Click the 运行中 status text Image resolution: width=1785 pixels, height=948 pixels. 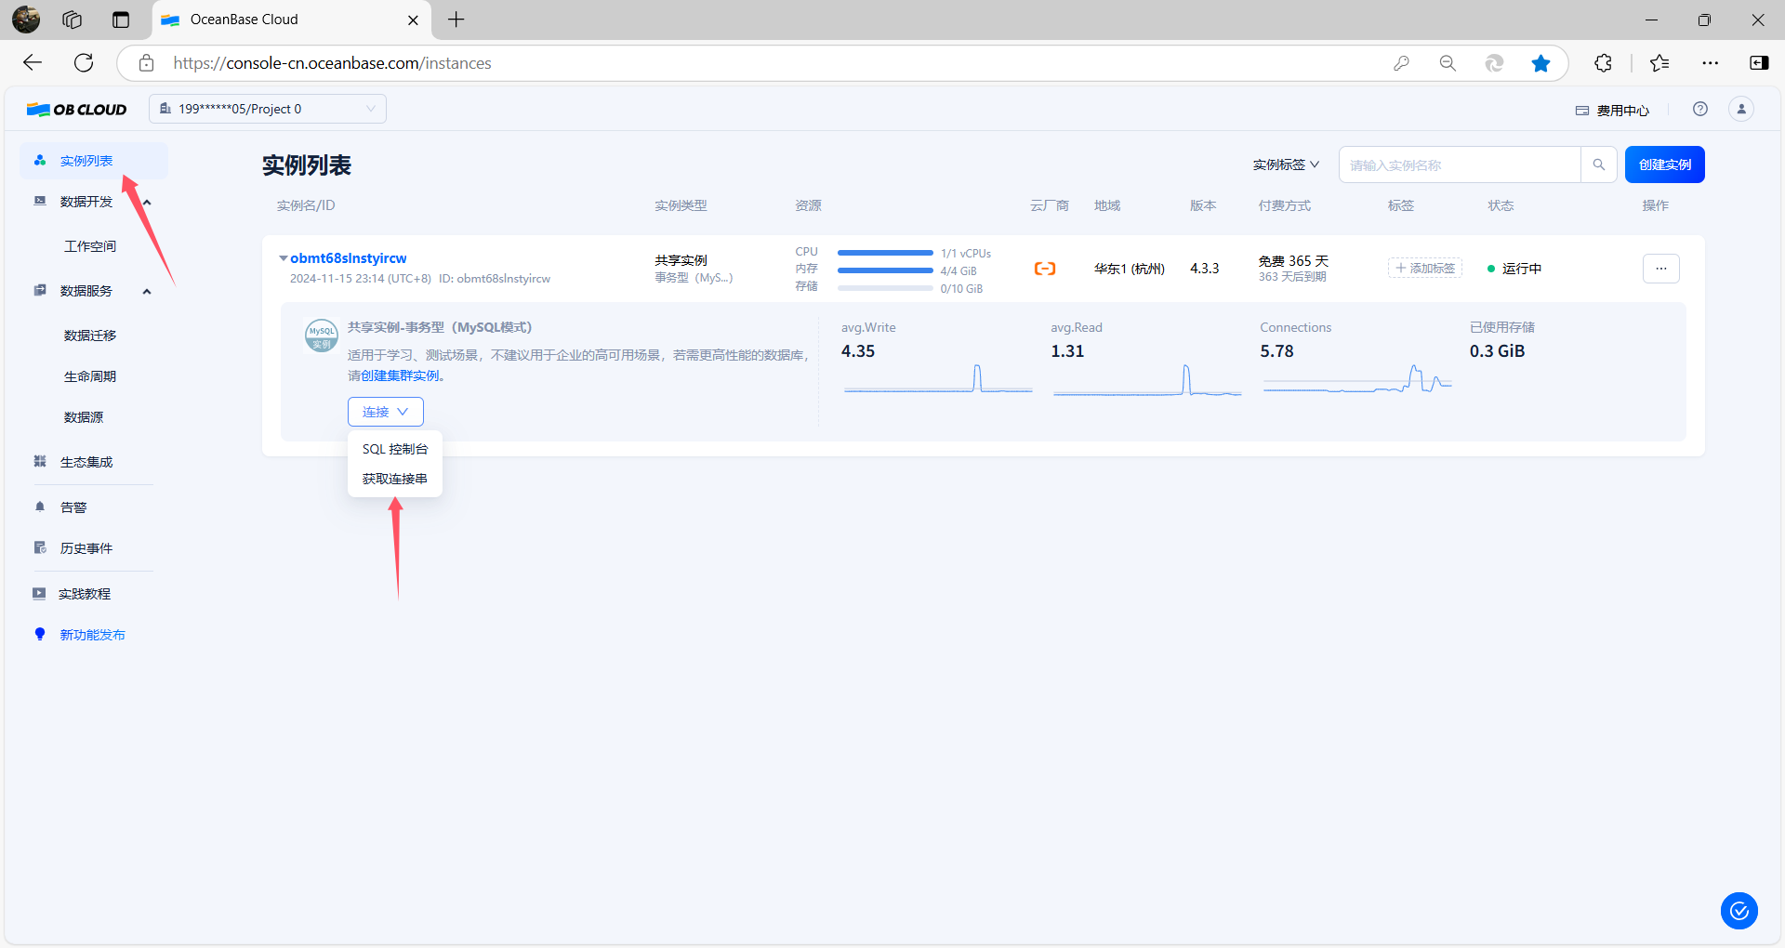click(1522, 269)
